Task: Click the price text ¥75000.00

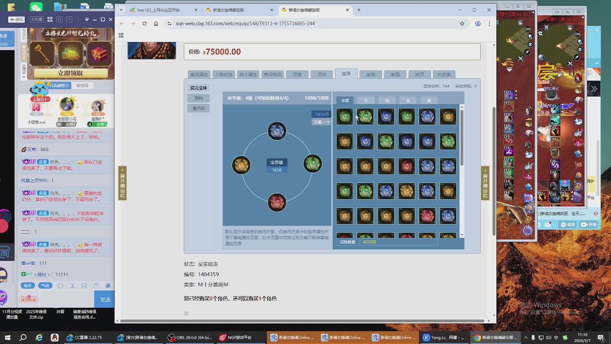Action: (x=221, y=52)
